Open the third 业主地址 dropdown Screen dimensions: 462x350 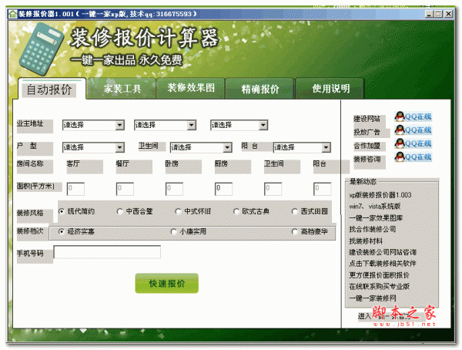pyautogui.click(x=239, y=125)
